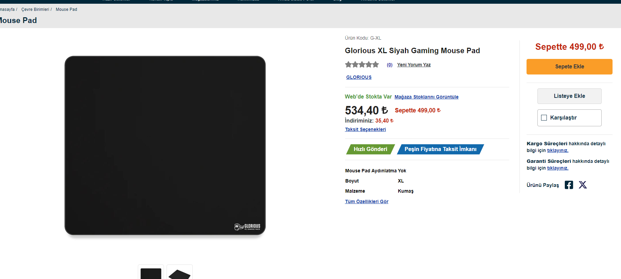Screen dimensions: 621x279
Task: Click the Ürünü Paylaş label
Action: pyautogui.click(x=543, y=185)
